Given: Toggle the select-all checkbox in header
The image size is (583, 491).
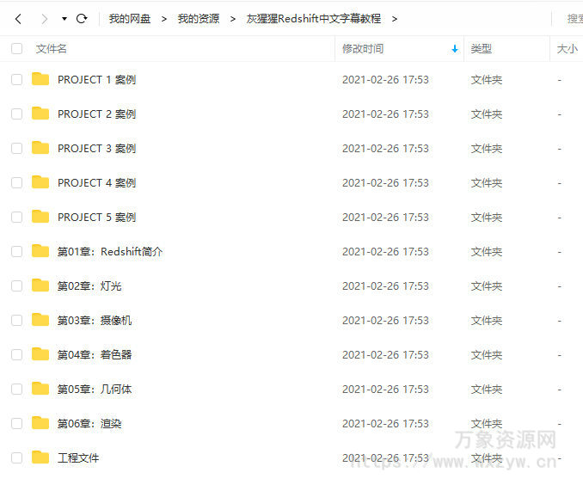Looking at the screenshot, I should point(16,49).
